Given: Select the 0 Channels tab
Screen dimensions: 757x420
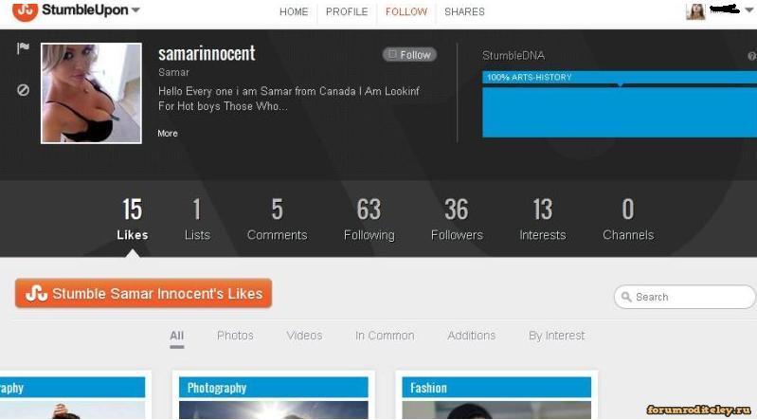Looking at the screenshot, I should click(628, 219).
